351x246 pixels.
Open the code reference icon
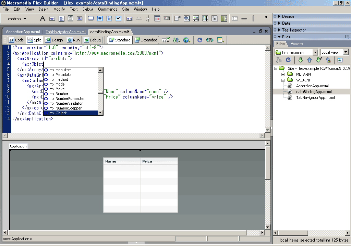click(210, 40)
